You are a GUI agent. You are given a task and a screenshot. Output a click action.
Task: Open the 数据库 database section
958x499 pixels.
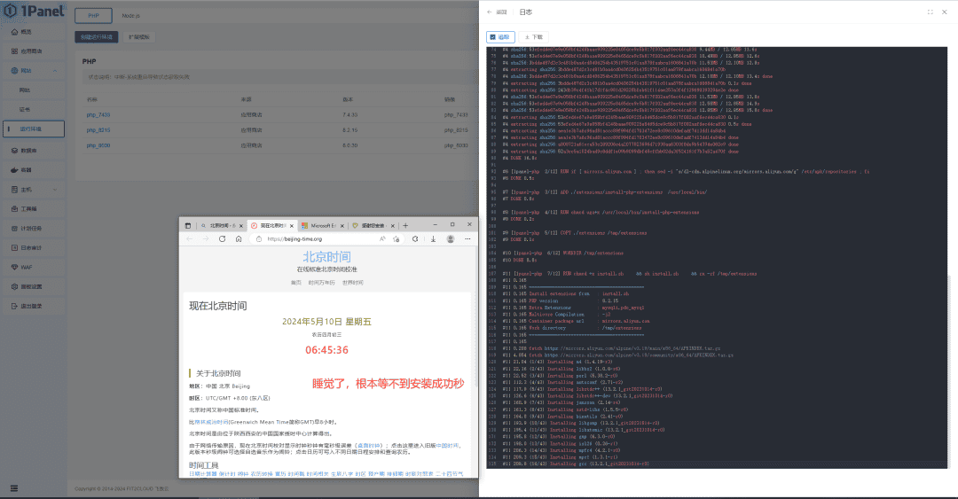coord(28,150)
